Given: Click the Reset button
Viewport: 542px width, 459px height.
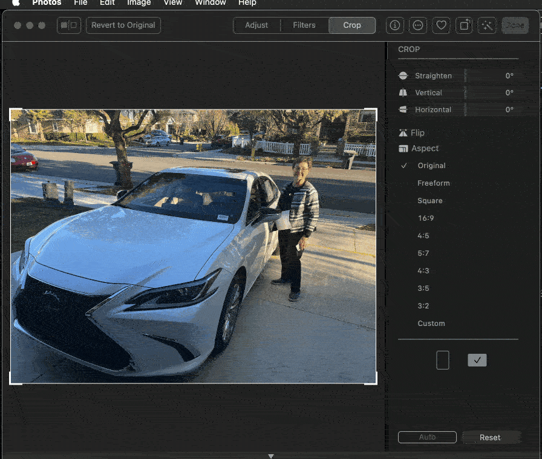Looking at the screenshot, I should click(x=490, y=437).
